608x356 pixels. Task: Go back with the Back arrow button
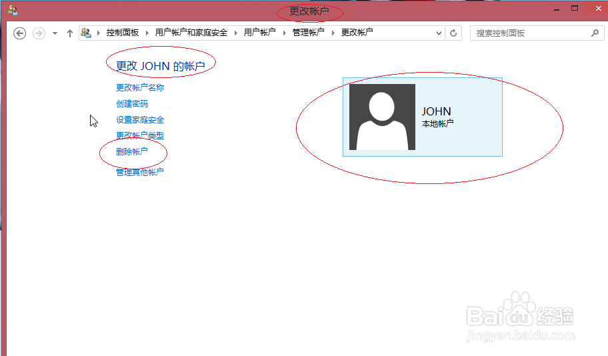pos(20,33)
